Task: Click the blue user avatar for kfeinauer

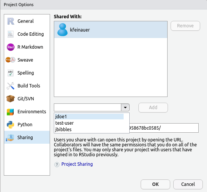Action: pos(62,30)
